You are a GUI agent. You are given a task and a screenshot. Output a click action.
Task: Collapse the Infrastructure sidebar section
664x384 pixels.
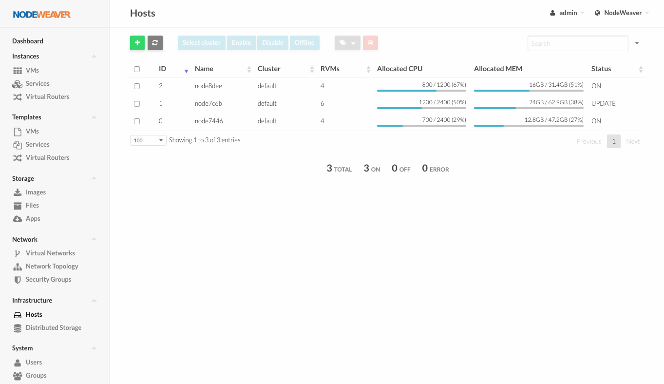tap(94, 301)
